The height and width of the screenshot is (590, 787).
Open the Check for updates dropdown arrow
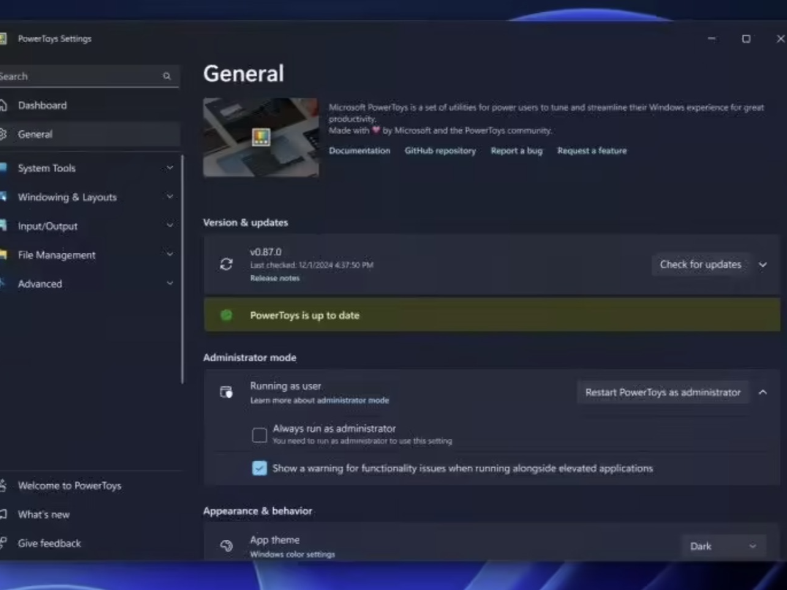[763, 264]
